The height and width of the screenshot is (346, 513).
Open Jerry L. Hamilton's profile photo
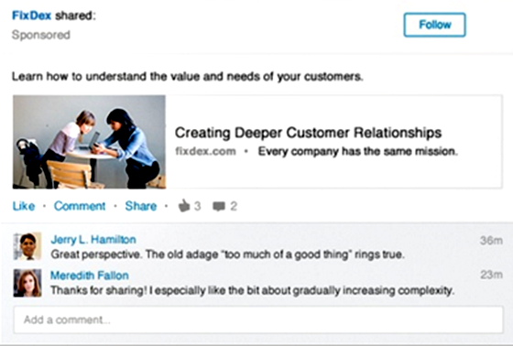27,246
